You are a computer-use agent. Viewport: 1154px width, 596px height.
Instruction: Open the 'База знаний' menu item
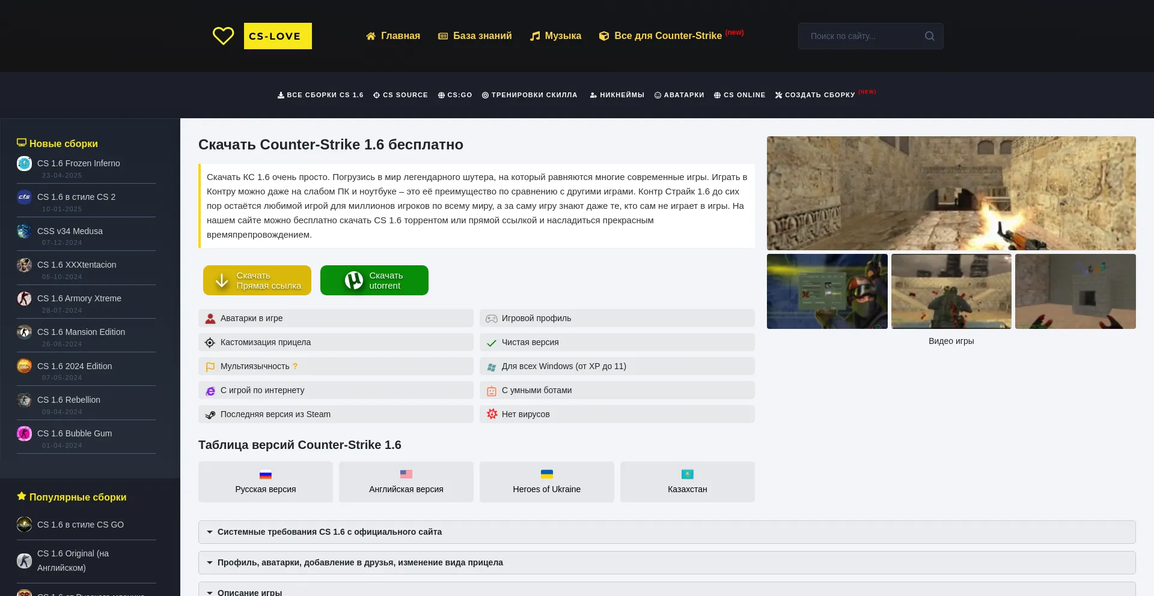coord(475,36)
